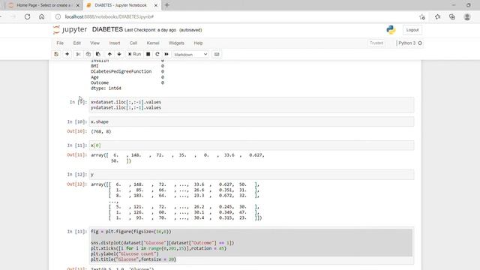The height and width of the screenshot is (270, 480).
Task: Click the address bar URL
Action: [x=109, y=16]
